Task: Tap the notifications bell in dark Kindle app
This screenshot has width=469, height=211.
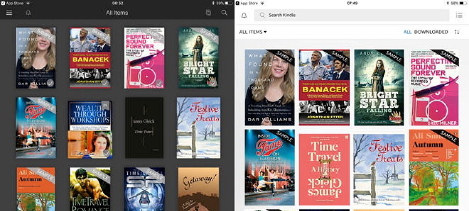Action: click(28, 13)
